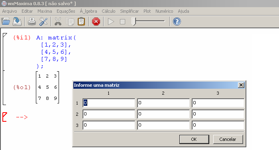279x150 pixels.
Task: Click the wxMaxima title bar app icon
Action: pyautogui.click(x=4, y=4)
